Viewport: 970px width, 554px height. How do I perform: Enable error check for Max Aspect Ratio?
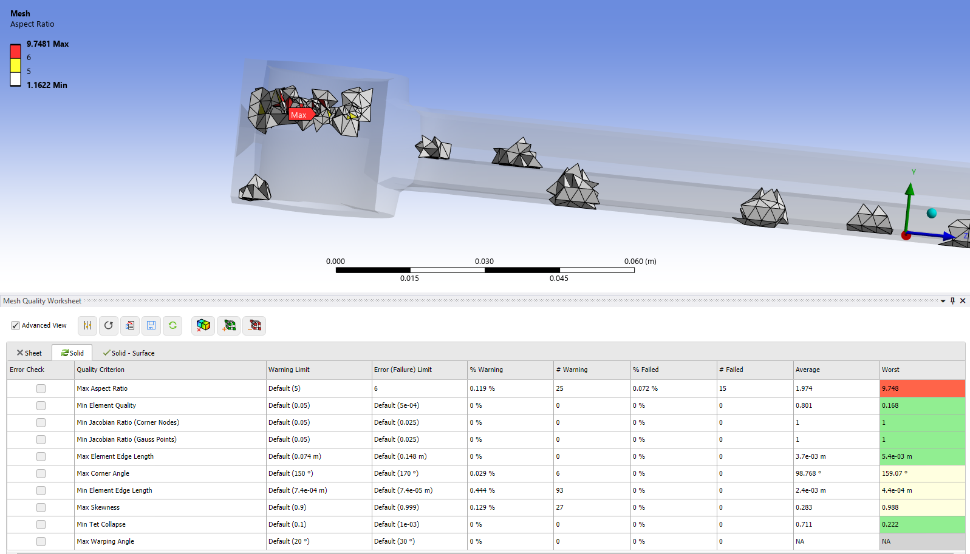[x=41, y=388]
